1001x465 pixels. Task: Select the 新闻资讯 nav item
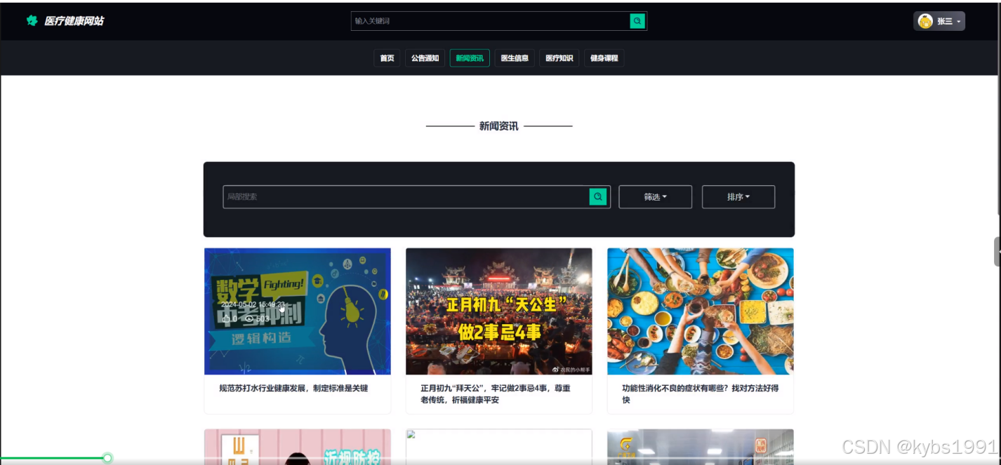click(x=470, y=58)
